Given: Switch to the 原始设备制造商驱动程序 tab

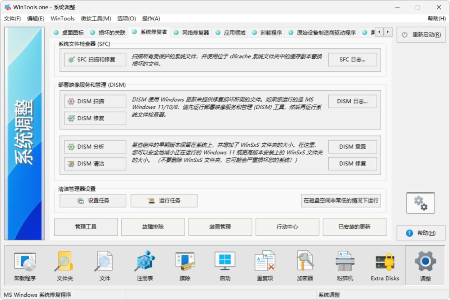Looking at the screenshot, I should 322,33.
